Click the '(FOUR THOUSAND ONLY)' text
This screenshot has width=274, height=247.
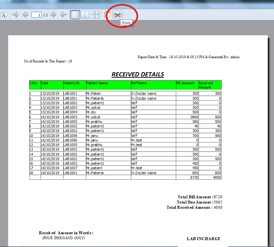click(x=64, y=238)
